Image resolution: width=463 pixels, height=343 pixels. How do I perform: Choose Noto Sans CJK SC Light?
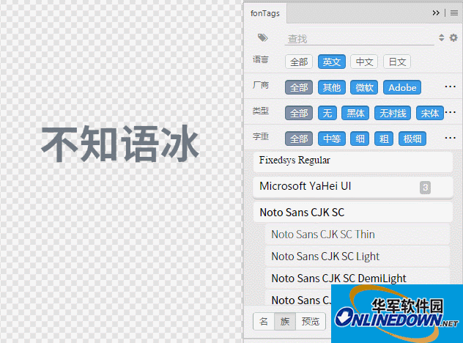pyautogui.click(x=358, y=257)
